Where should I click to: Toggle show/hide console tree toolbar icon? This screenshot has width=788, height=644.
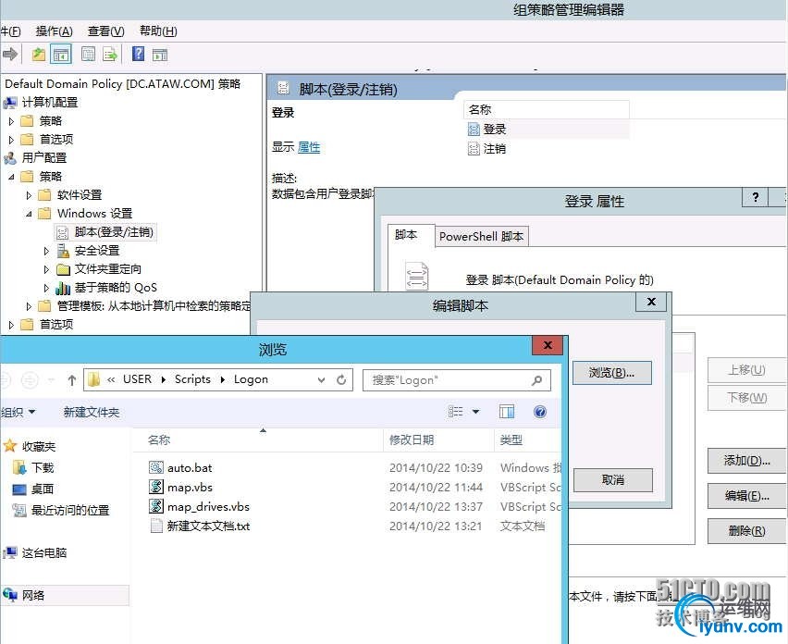[x=61, y=55]
